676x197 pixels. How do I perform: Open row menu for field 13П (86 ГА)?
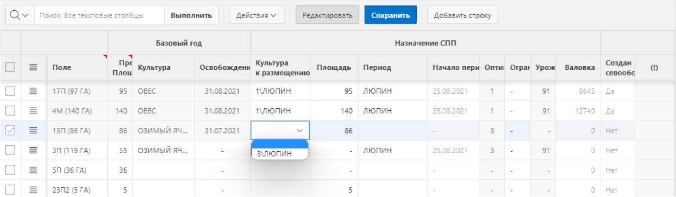coord(33,130)
